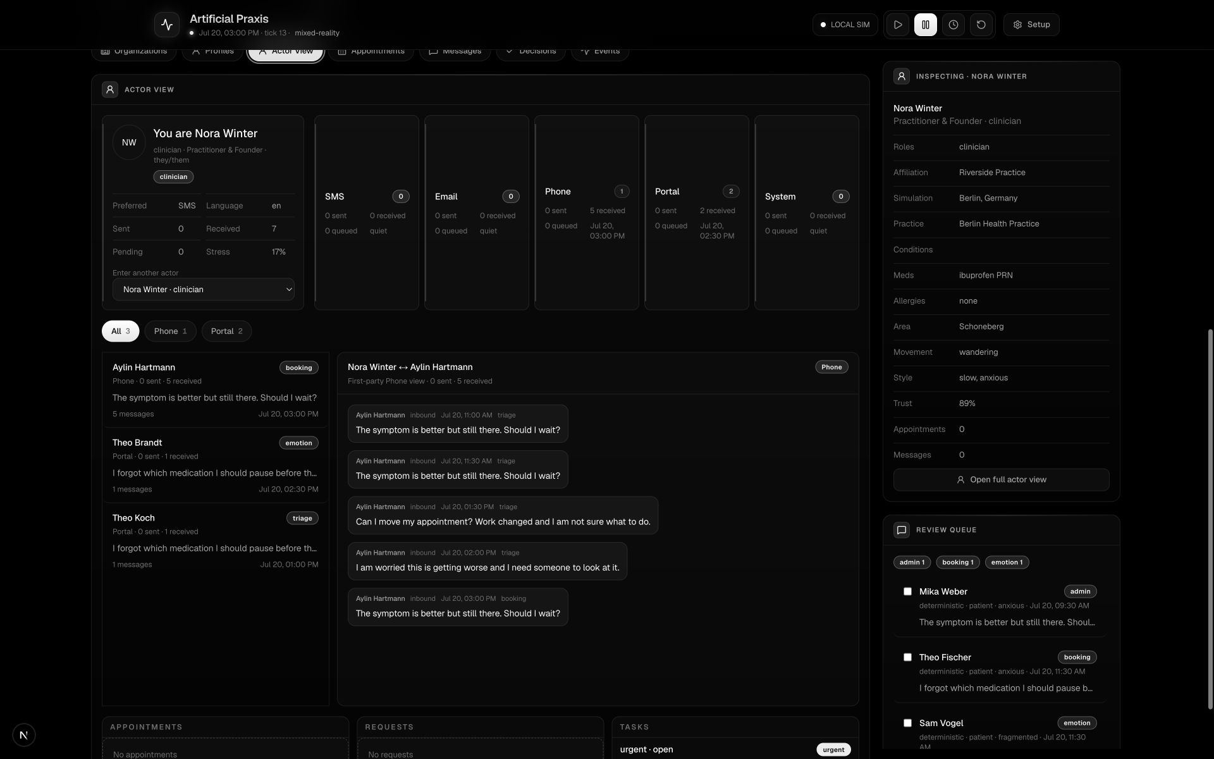Check the Theo Fischer review checkbox
Viewport: 1214px width, 759px height.
point(907,657)
